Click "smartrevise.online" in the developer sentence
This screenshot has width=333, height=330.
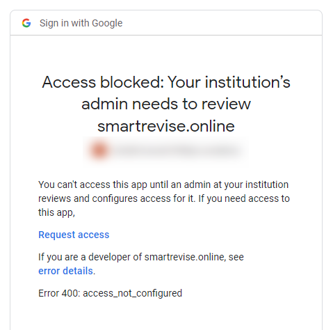(x=184, y=257)
